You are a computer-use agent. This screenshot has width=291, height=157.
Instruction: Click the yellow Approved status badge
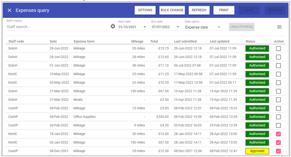(x=257, y=151)
